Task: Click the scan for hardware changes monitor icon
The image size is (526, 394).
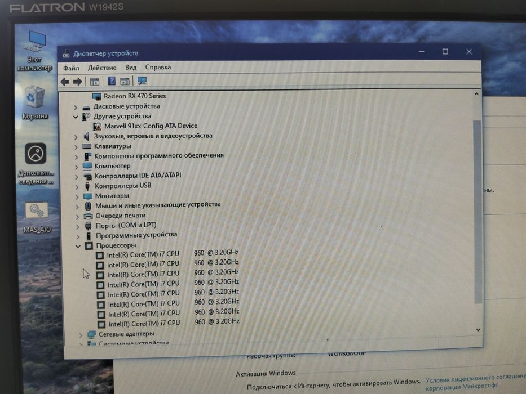Action: click(142, 80)
